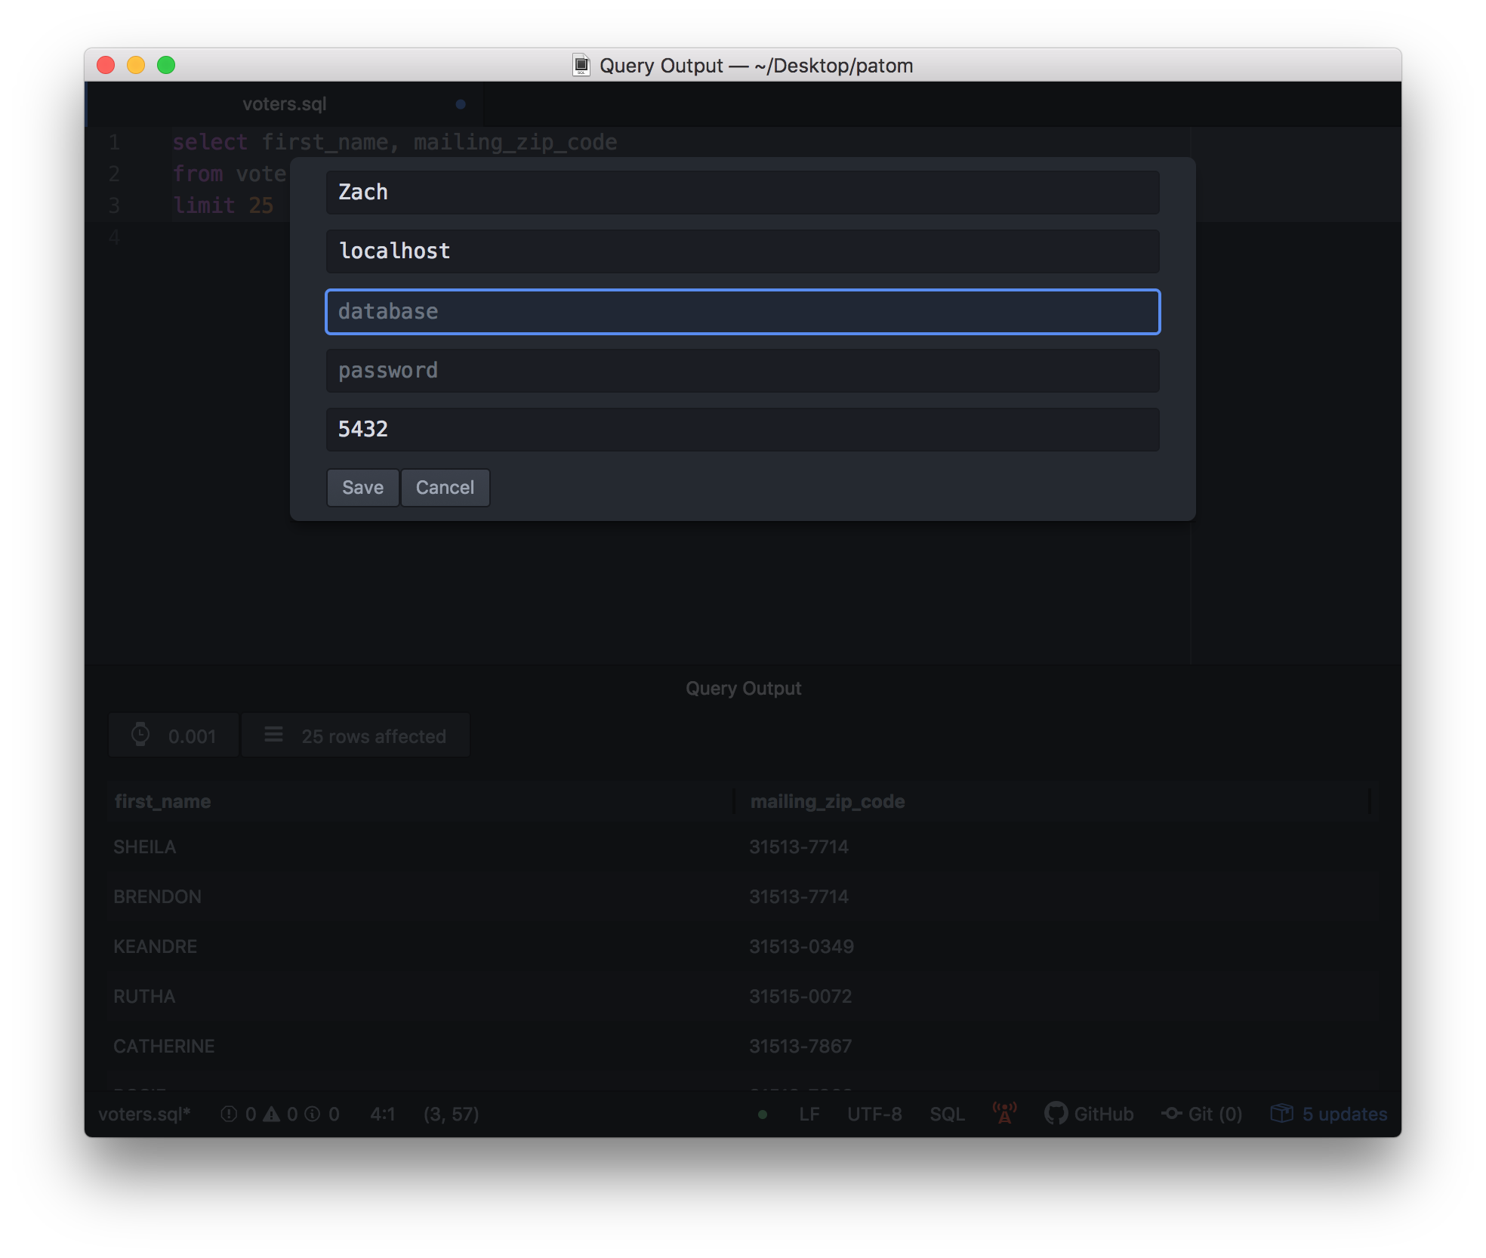Click the select keyword on line 1
This screenshot has width=1486, height=1258.
[x=210, y=142]
